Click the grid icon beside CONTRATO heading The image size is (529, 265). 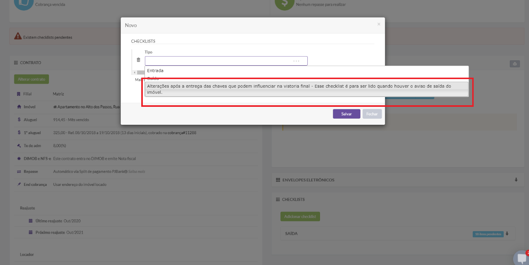[x=16, y=63]
